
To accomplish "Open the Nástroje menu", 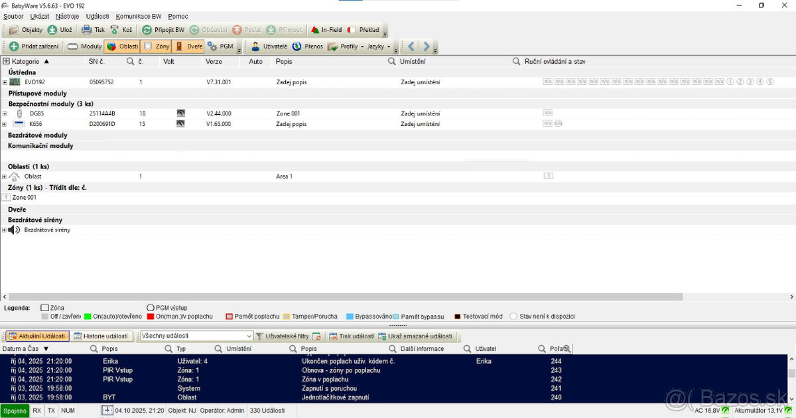I will coord(67,15).
